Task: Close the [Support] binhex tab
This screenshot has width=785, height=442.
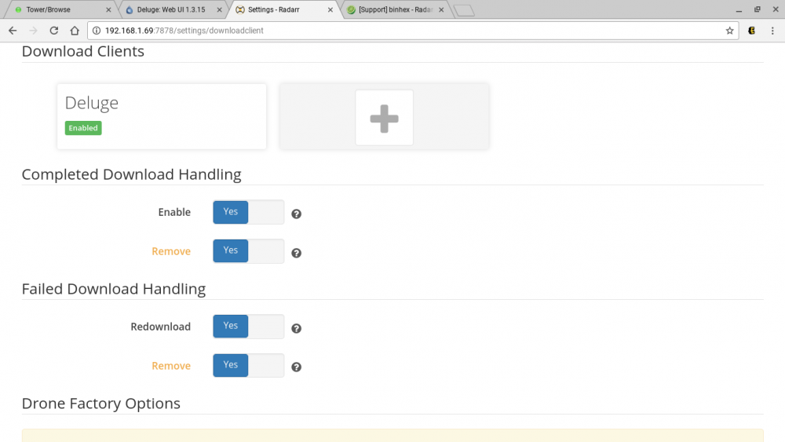Action: [441, 9]
